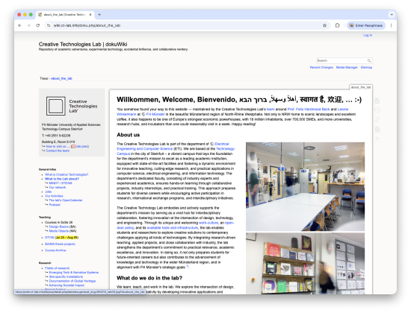
Task: Click the Creative Technologies Lab logo
Action: tap(72, 106)
